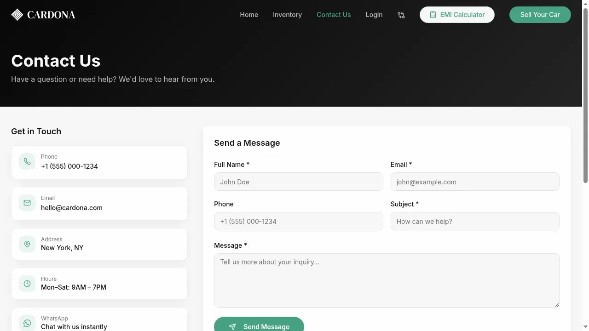Click the Cardona logo icon

(17, 15)
